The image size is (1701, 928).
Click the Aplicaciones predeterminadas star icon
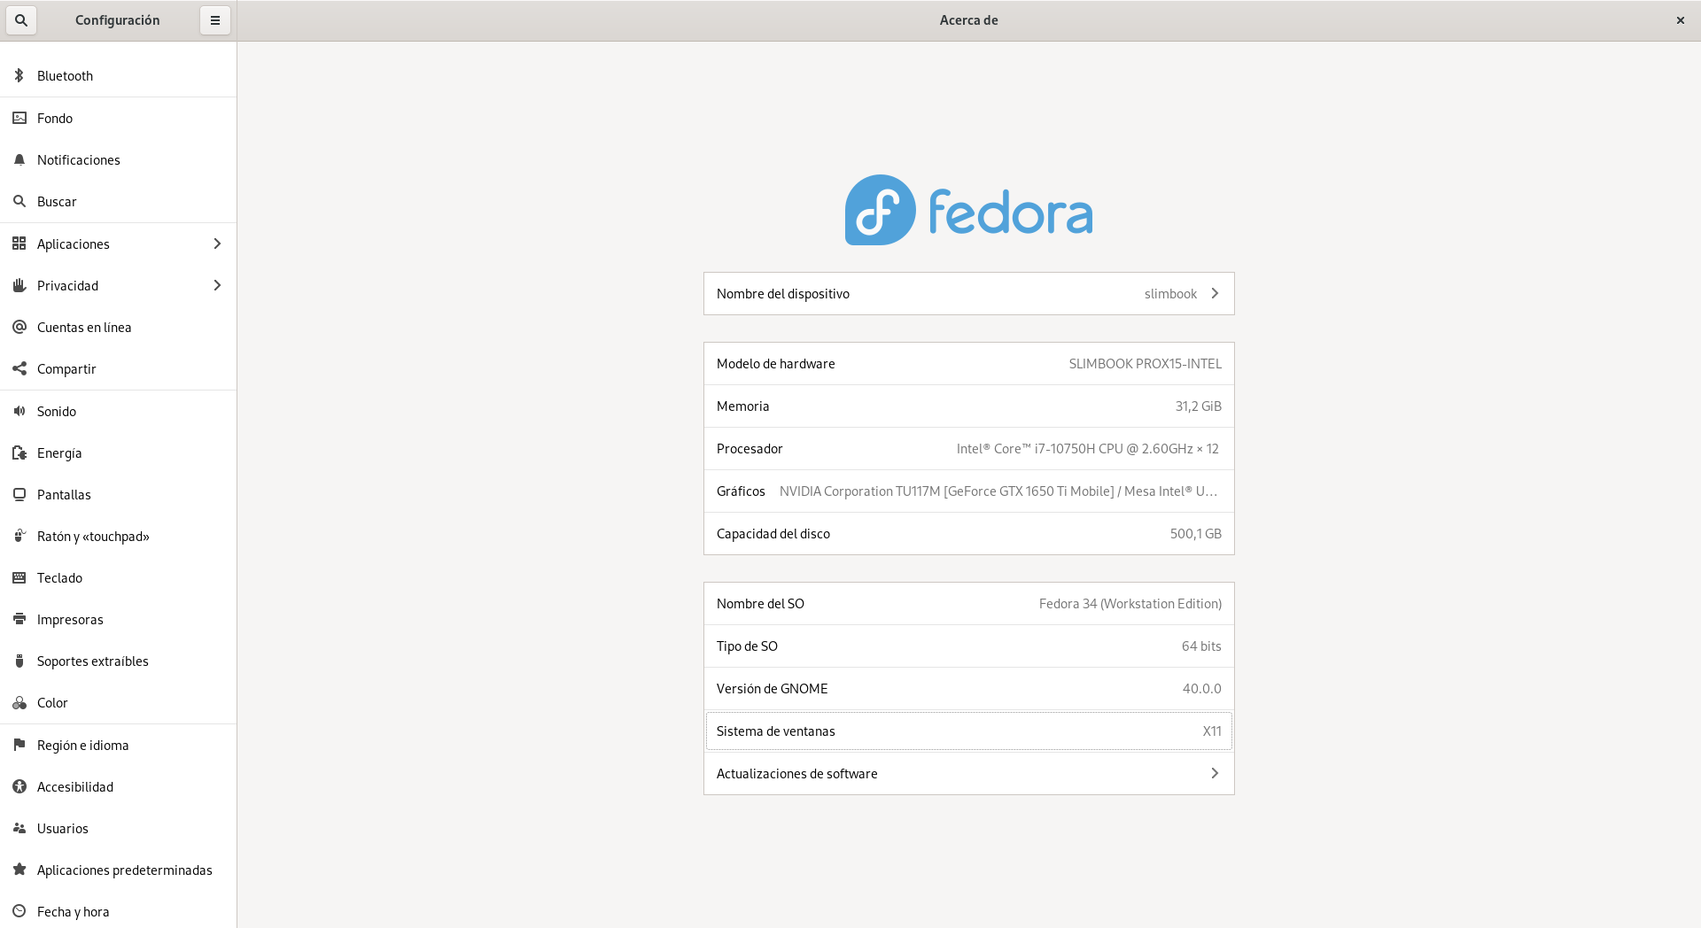19,870
